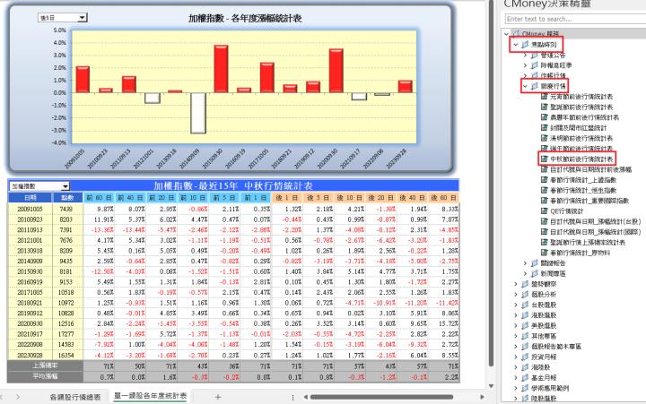Click the 點數 column header
646x404 pixels.
67,198
